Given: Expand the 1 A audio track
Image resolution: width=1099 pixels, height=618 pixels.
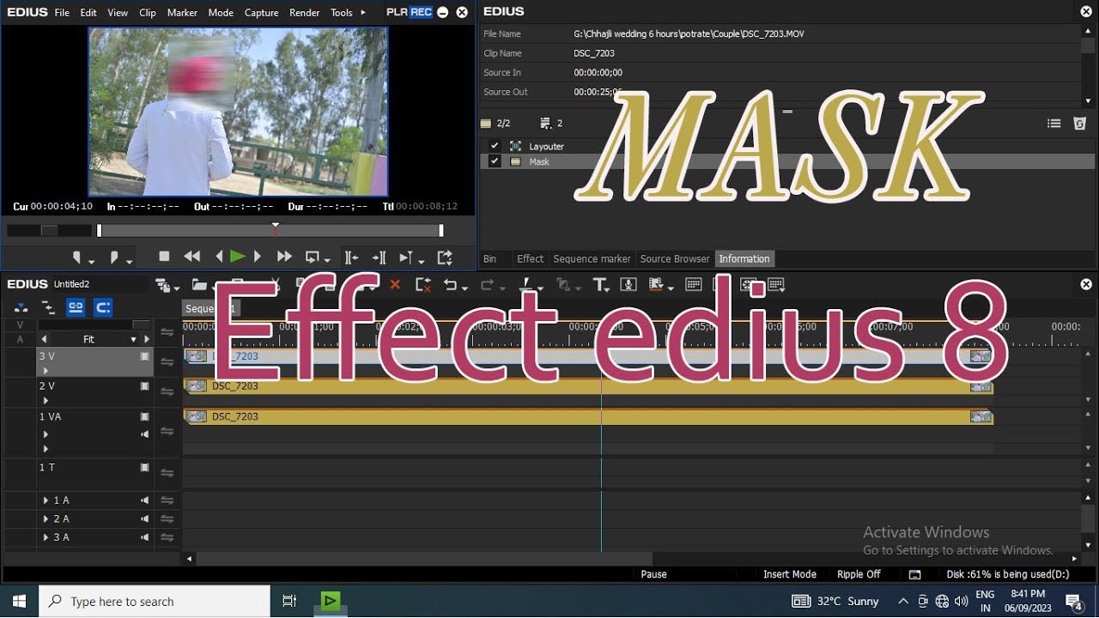Looking at the screenshot, I should [x=46, y=500].
